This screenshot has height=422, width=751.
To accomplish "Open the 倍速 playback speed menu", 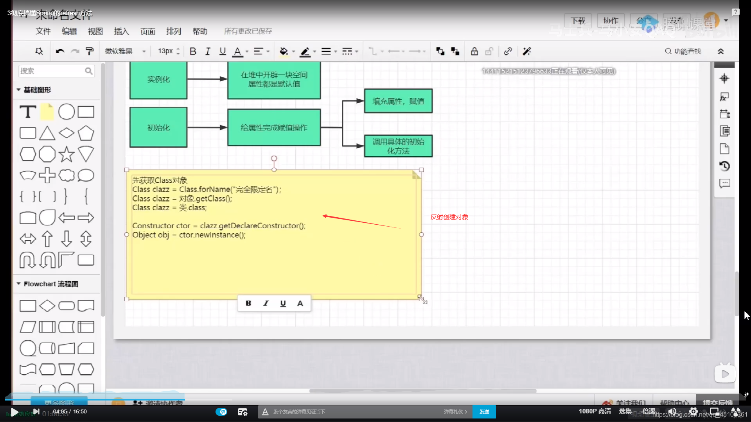I will coord(649,411).
